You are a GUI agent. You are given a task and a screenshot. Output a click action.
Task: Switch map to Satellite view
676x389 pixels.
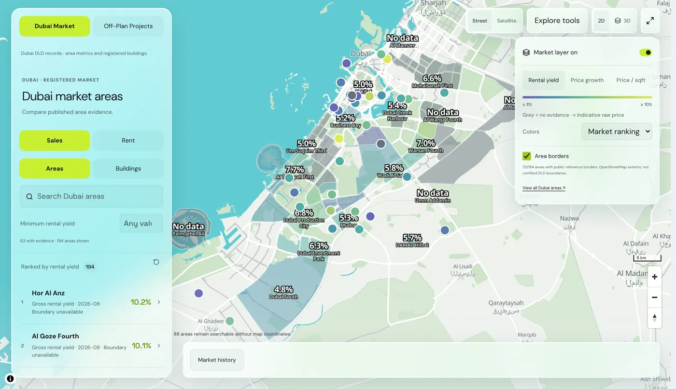click(x=507, y=21)
